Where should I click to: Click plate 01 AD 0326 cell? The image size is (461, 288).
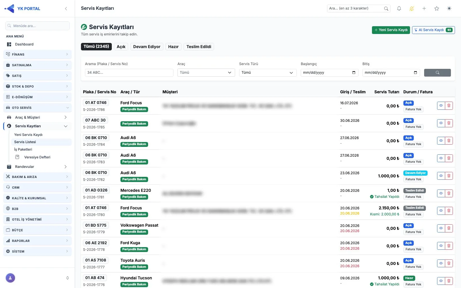pyautogui.click(x=96, y=190)
